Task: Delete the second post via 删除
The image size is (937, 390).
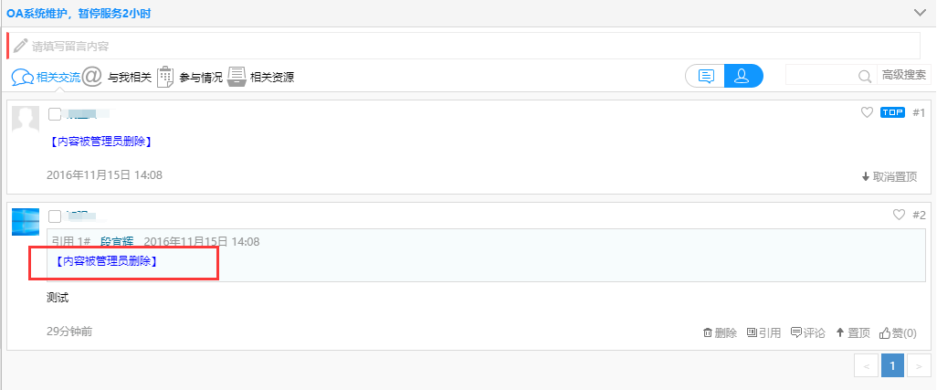Action: [720, 332]
